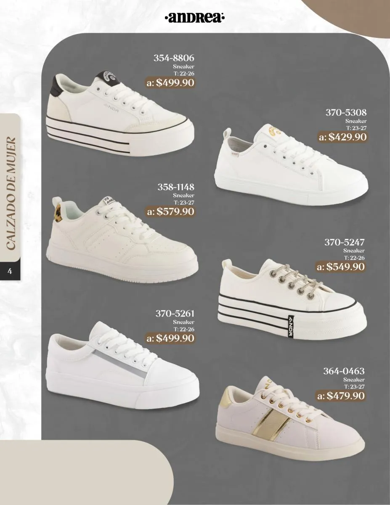Click the $499.90 price for 370-5261
Screen dimensions: 390x505
tap(170, 338)
